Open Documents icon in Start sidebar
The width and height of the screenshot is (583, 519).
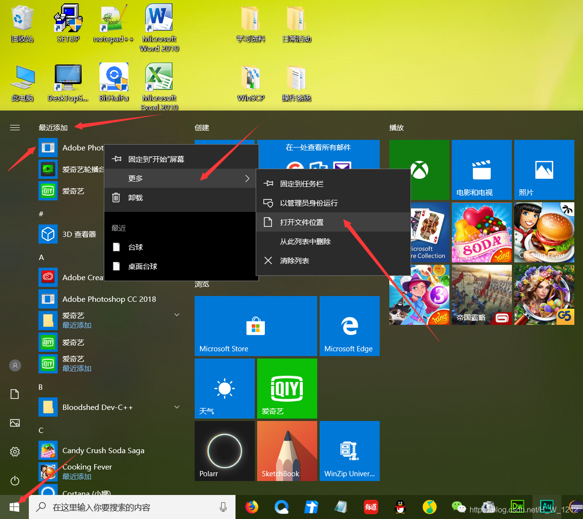coord(15,394)
